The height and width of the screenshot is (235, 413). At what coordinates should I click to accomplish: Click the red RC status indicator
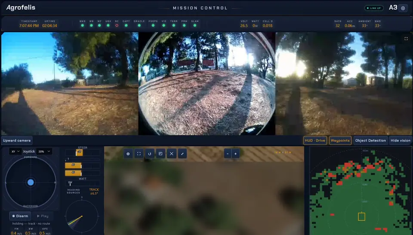(x=117, y=25)
